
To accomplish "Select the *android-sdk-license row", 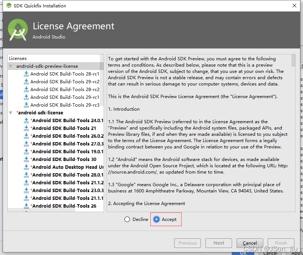I will (x=56, y=113).
